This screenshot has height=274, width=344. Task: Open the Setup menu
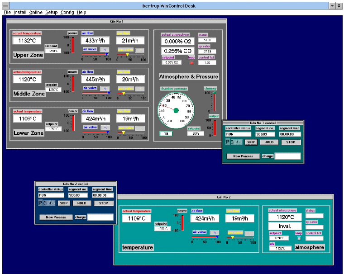pos(51,12)
